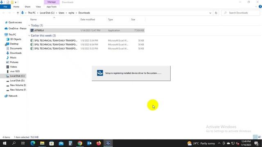The image size is (262, 147).
Task: Click Users in the address breadcrumb
Action: (x=61, y=13)
